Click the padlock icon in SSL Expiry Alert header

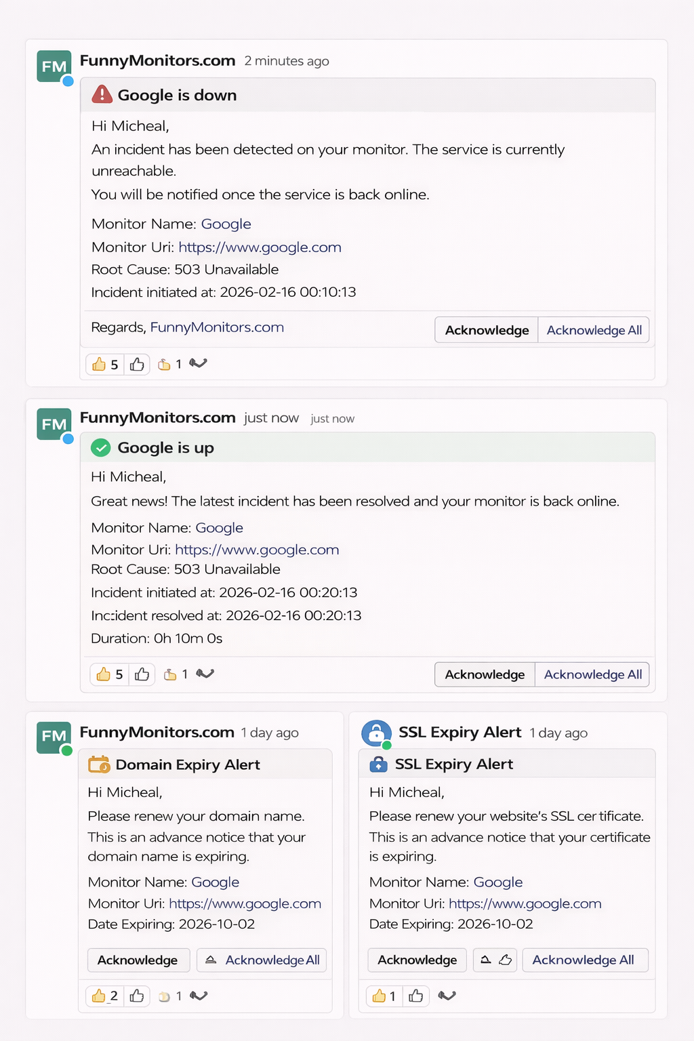(x=380, y=764)
